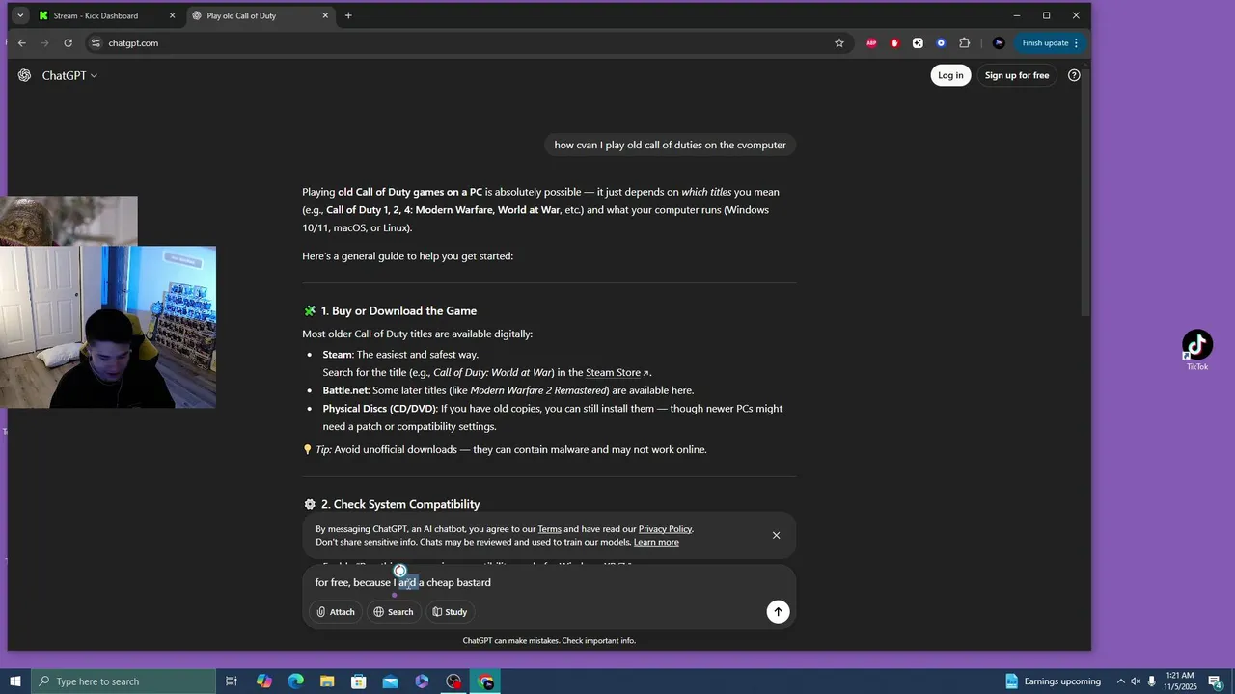Show hidden system tray icons
Image resolution: width=1235 pixels, height=694 pixels.
[x=1120, y=681]
